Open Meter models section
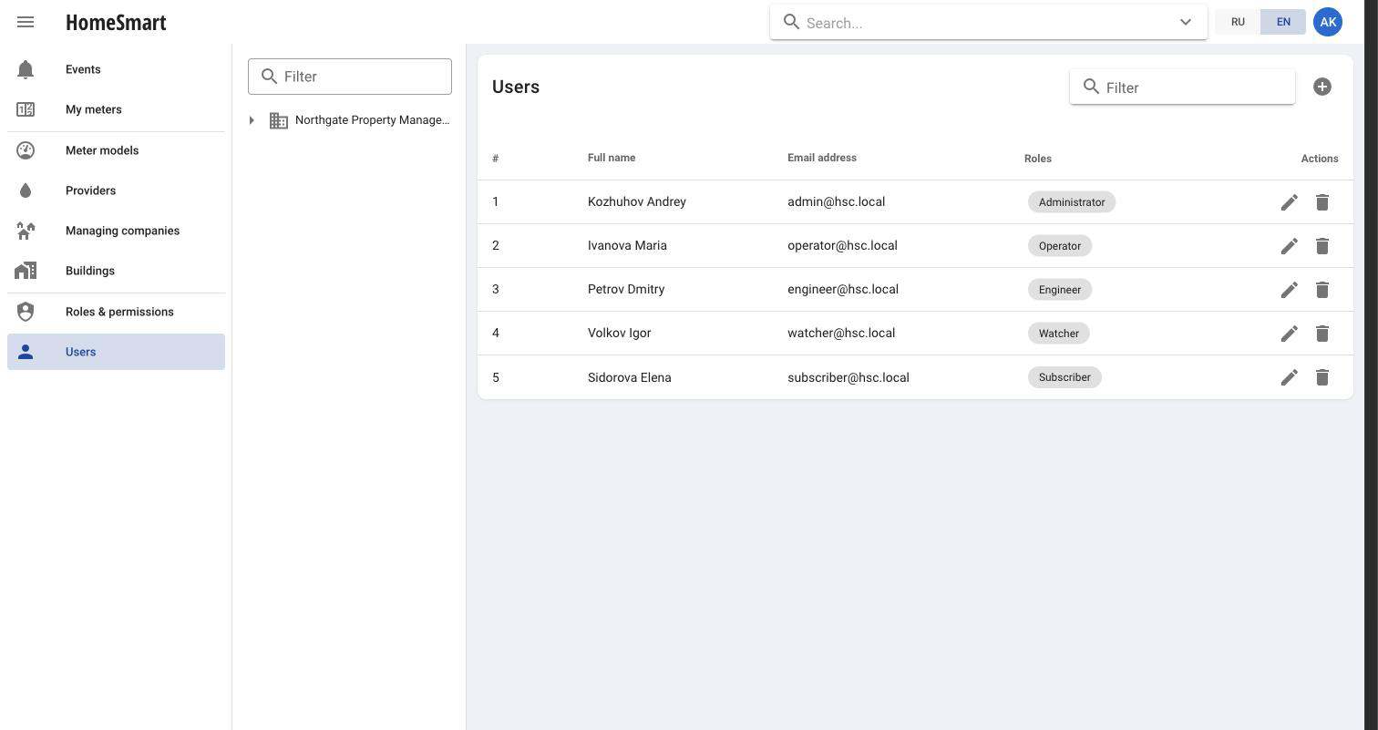 [116, 150]
